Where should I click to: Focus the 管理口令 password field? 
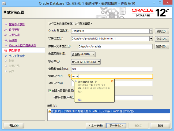pos(112,77)
